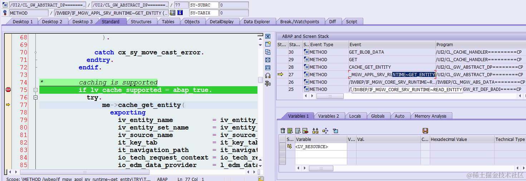Open the Globals tab
Image resolution: width=526 pixels, height=181 pixels.
point(378,116)
